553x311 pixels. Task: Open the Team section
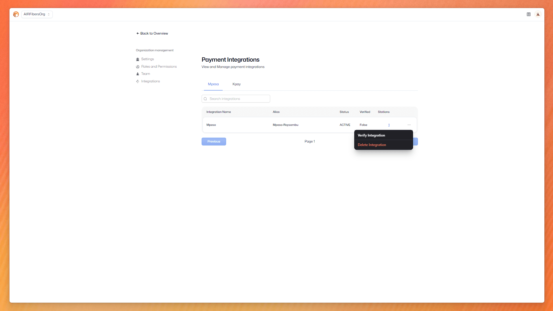click(145, 74)
